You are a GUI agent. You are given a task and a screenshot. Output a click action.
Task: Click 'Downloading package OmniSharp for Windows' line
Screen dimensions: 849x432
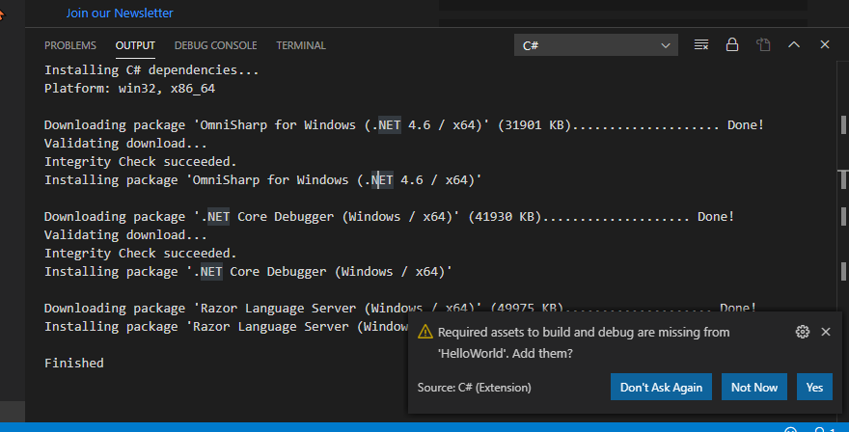(404, 125)
